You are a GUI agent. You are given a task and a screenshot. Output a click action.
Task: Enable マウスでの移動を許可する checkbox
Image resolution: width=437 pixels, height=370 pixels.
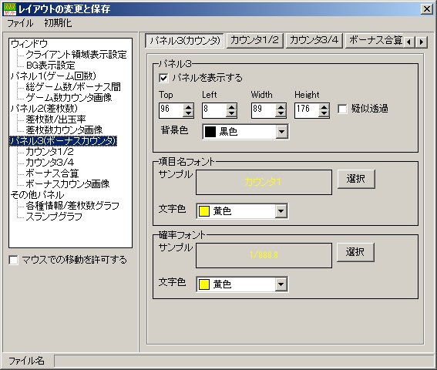pos(13,260)
